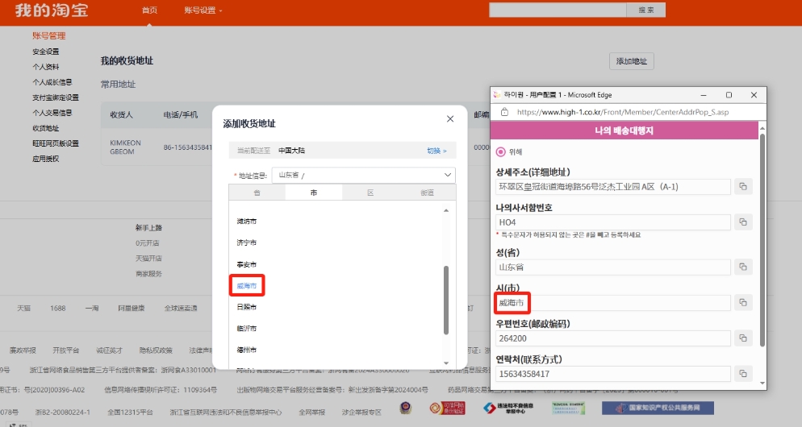Click the 我的淘宝 logo
Image resolution: width=802 pixels, height=427 pixels.
pyautogui.click(x=52, y=10)
